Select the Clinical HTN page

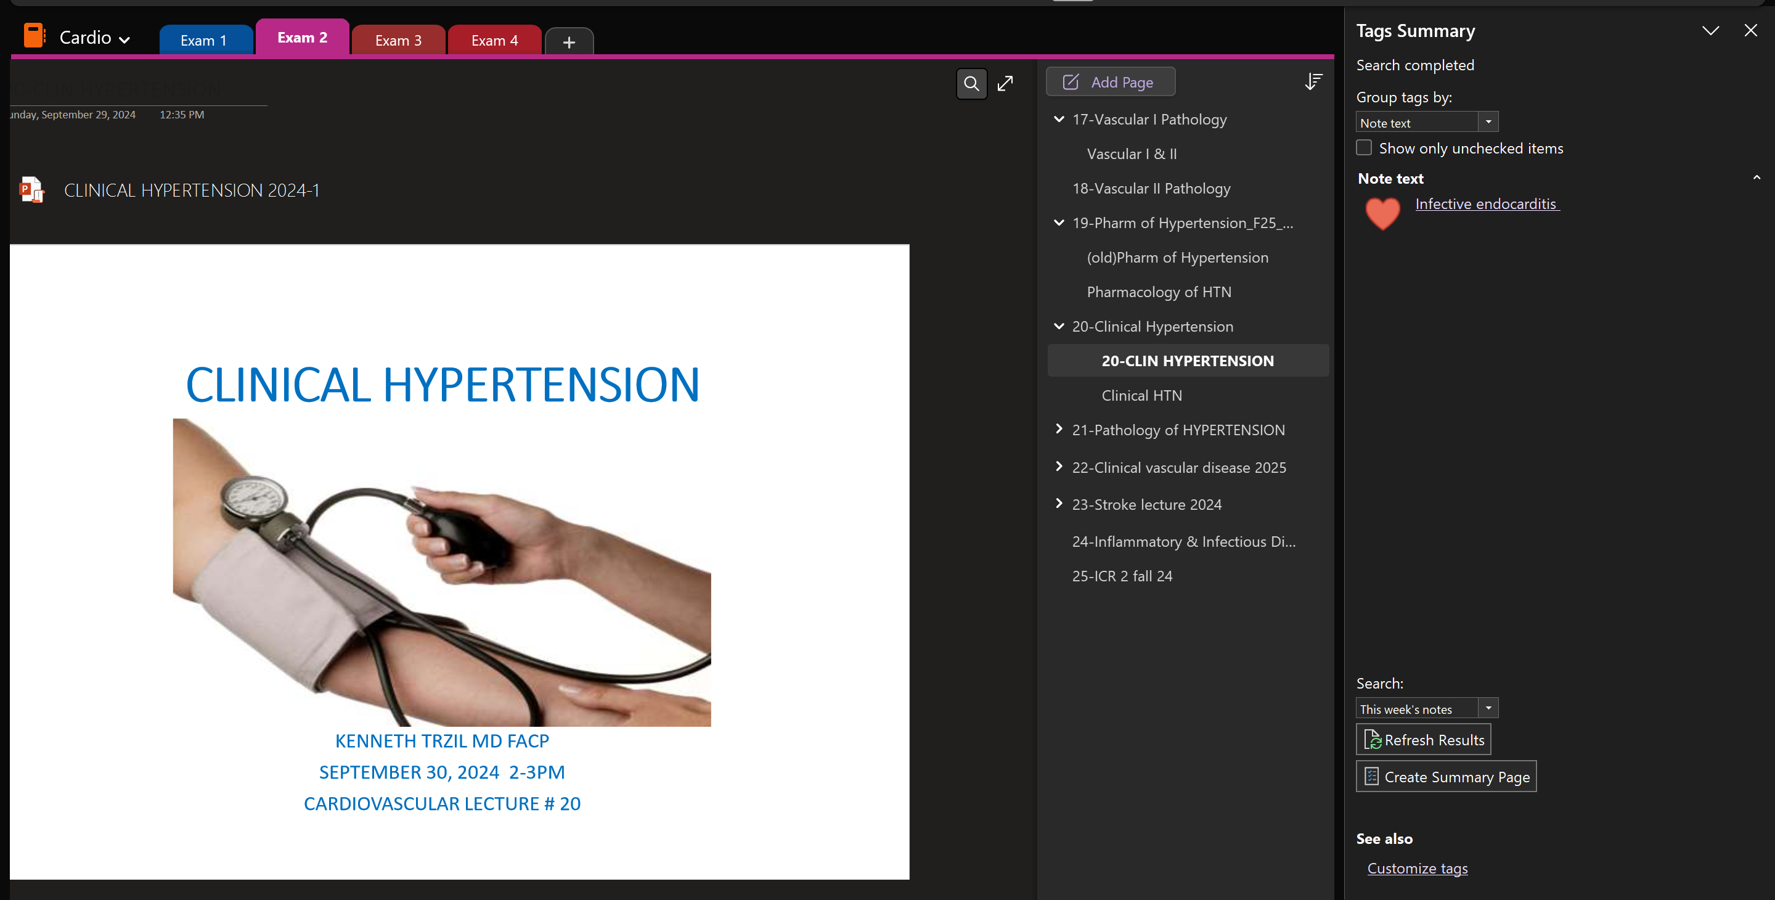[x=1141, y=396]
